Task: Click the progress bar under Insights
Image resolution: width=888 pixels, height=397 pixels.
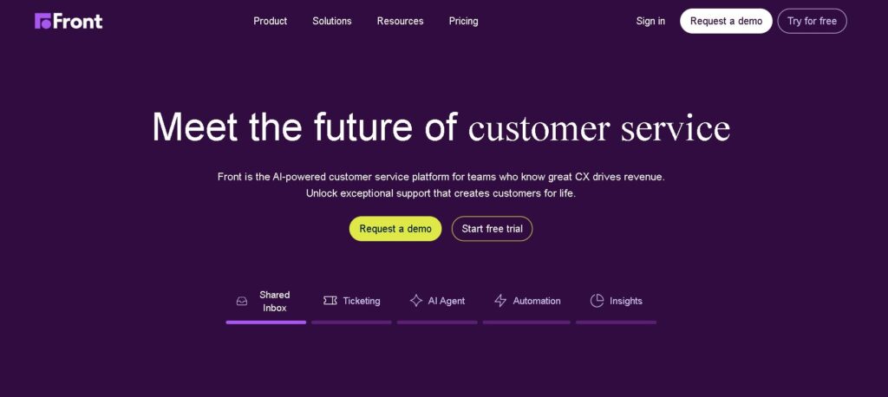Action: 617,322
